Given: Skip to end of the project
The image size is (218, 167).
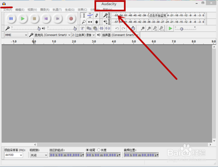Looking at the screenshot, I should pyautogui.click(x=58, y=19).
